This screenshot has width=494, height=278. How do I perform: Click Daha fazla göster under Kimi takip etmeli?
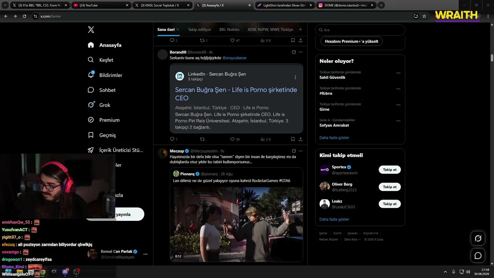(x=334, y=219)
